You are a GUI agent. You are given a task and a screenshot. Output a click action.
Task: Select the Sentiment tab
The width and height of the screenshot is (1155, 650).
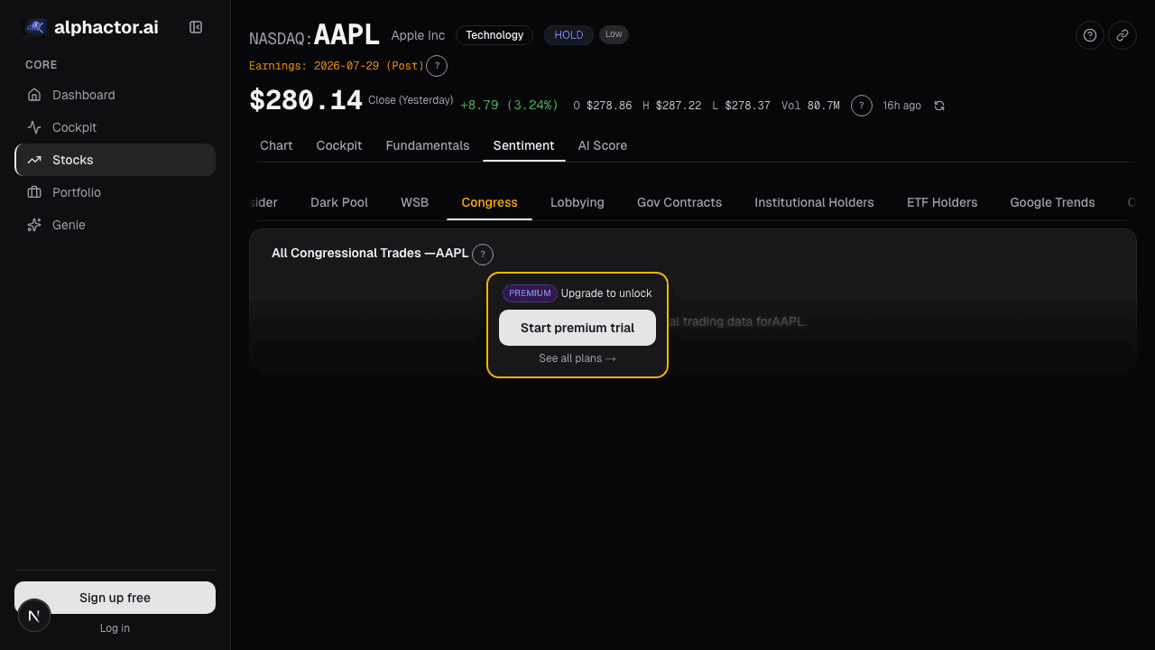pyautogui.click(x=523, y=145)
